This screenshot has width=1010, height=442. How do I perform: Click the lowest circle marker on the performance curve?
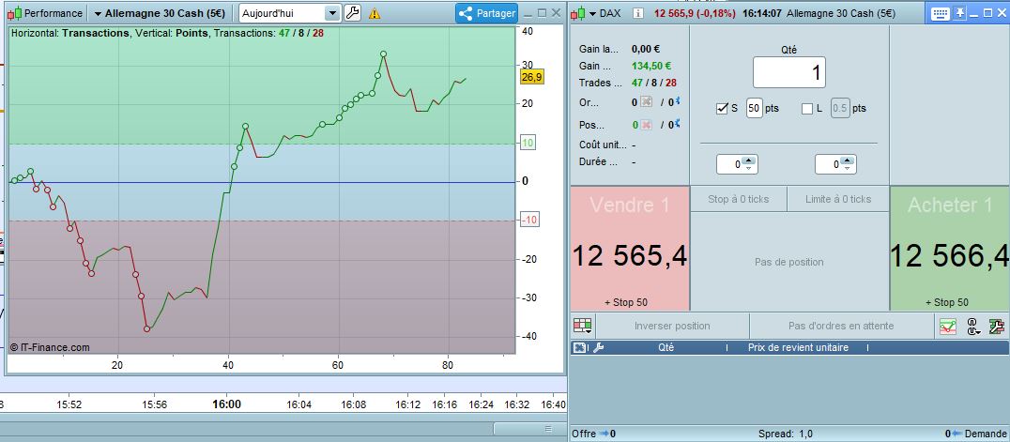pos(146,328)
